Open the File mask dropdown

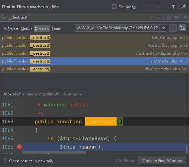[158, 7]
